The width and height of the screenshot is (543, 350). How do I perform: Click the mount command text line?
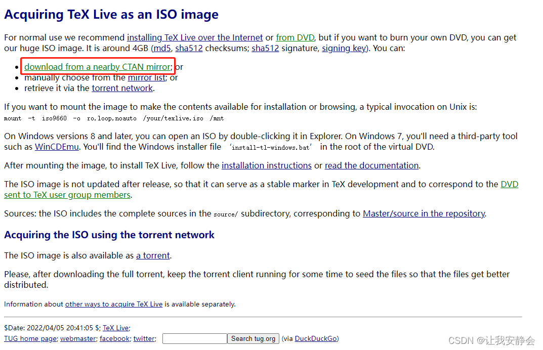[x=114, y=118]
